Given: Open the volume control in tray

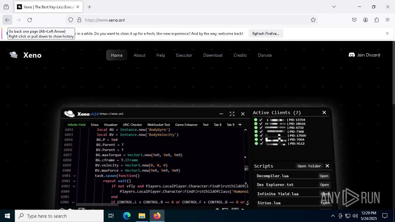Looking at the screenshot, I should [355, 216].
